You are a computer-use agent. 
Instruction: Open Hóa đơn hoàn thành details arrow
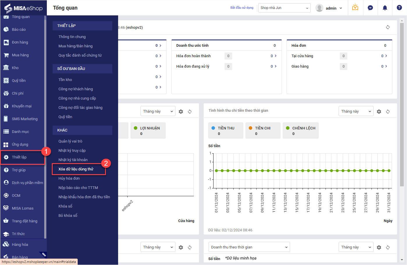pos(275,56)
